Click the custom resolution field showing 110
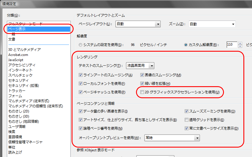The image size is (252, 157). tap(232, 45)
